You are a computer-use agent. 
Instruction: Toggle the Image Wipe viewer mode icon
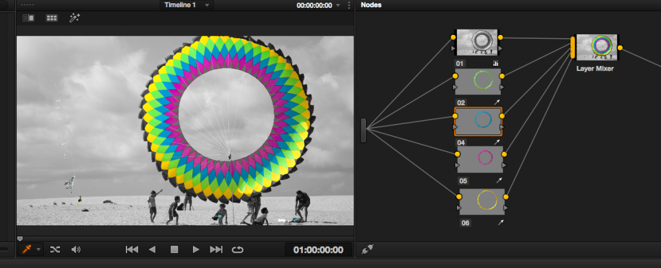[28, 18]
